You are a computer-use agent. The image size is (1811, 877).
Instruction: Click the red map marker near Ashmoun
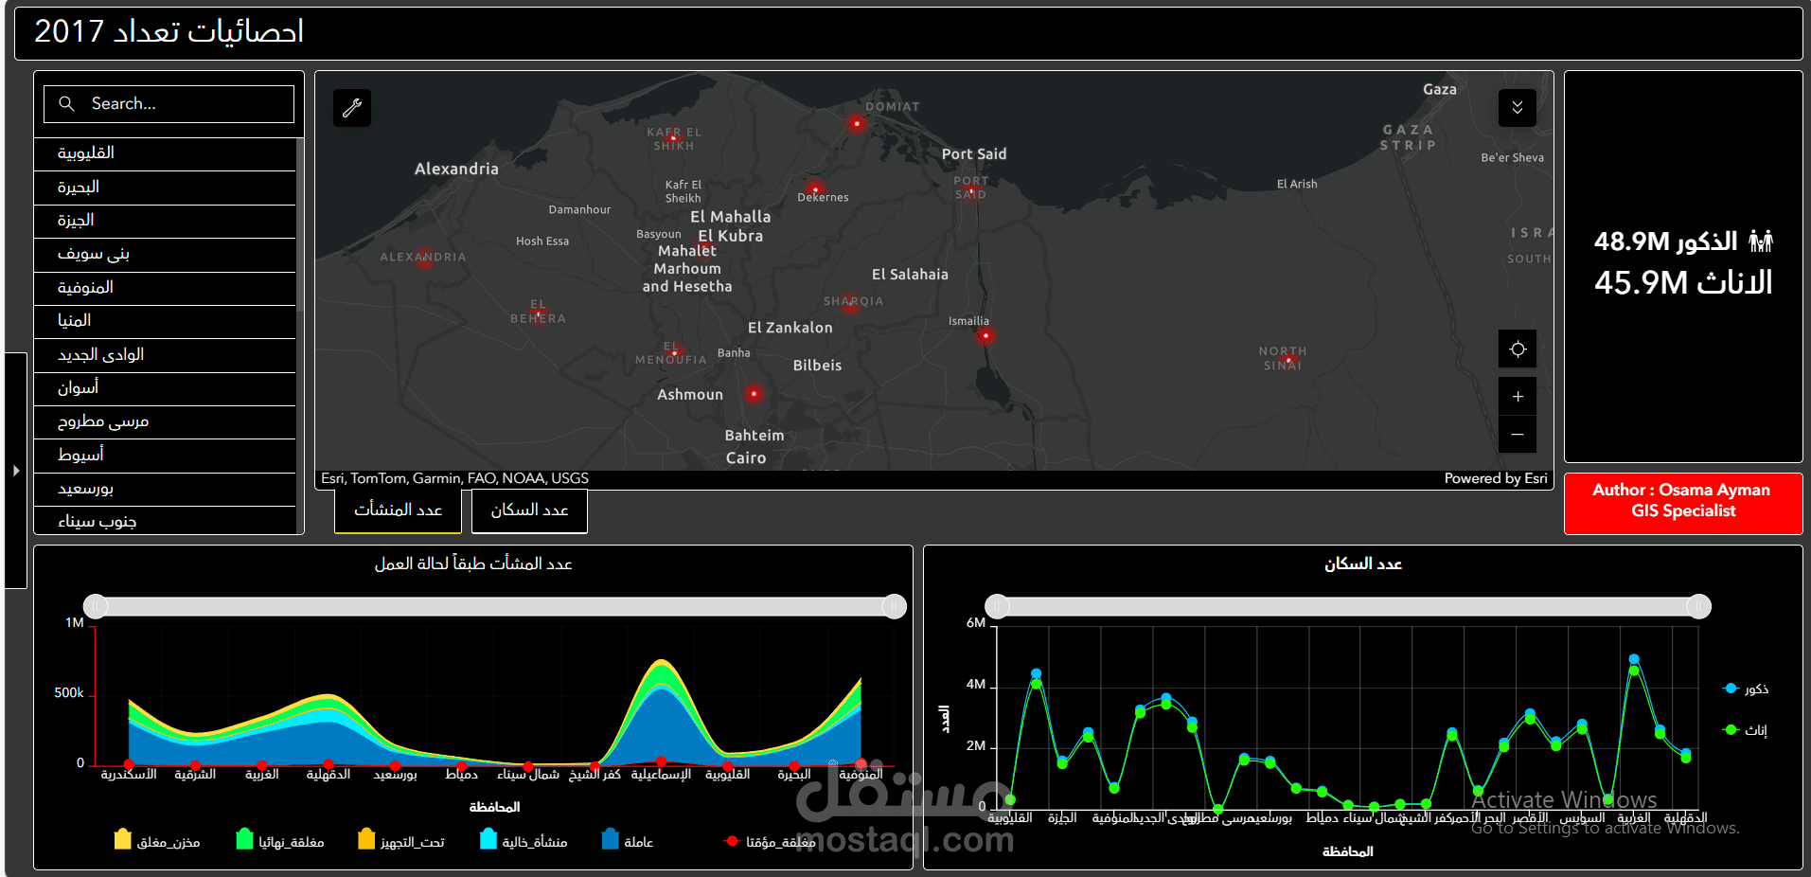click(x=754, y=393)
